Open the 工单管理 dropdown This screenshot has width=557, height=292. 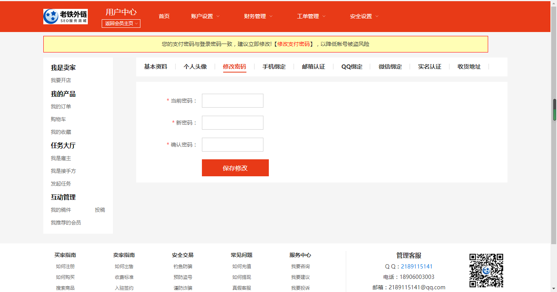pyautogui.click(x=308, y=16)
